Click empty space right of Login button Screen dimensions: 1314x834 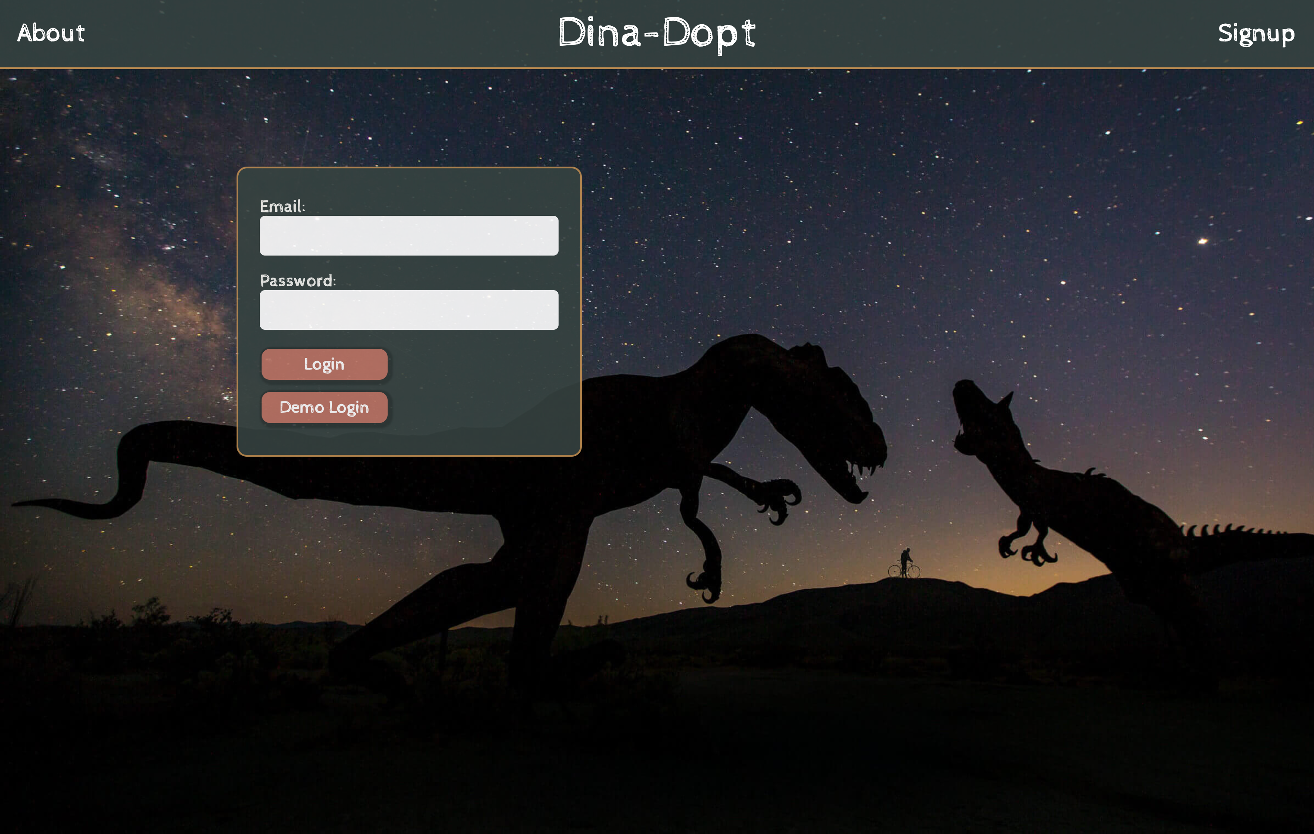(480, 365)
